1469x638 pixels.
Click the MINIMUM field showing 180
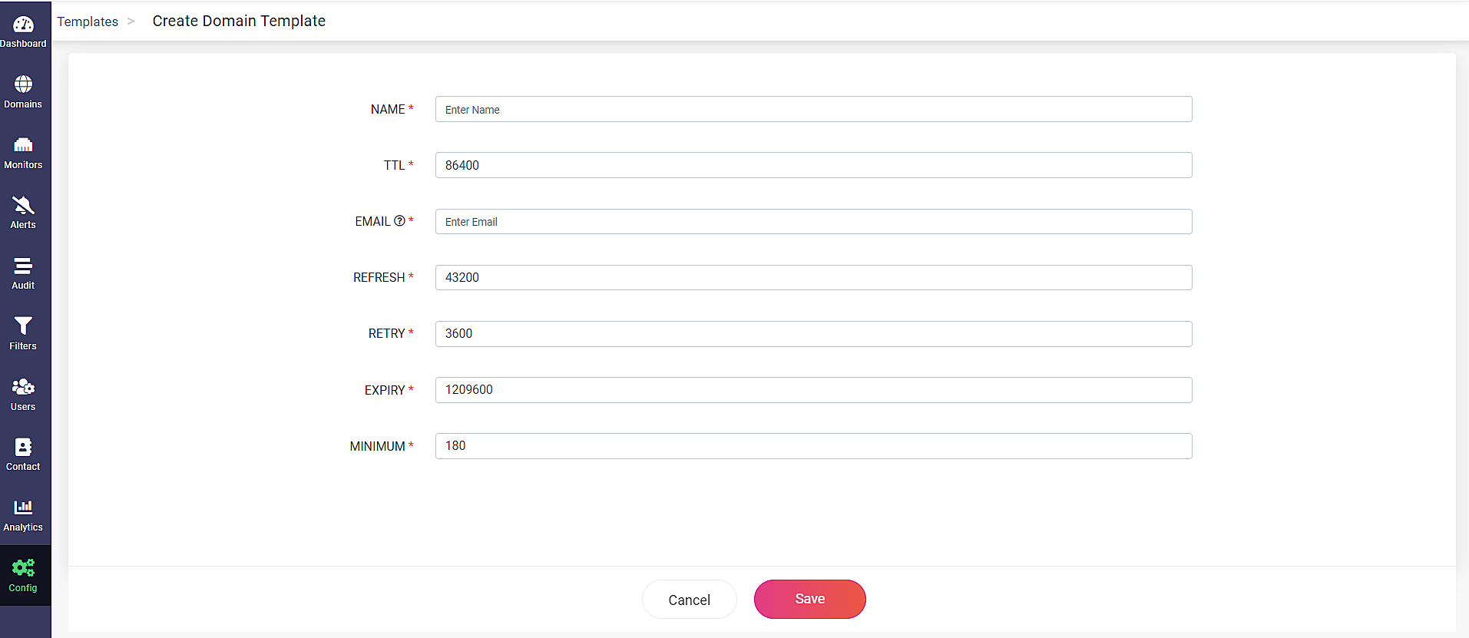(813, 446)
